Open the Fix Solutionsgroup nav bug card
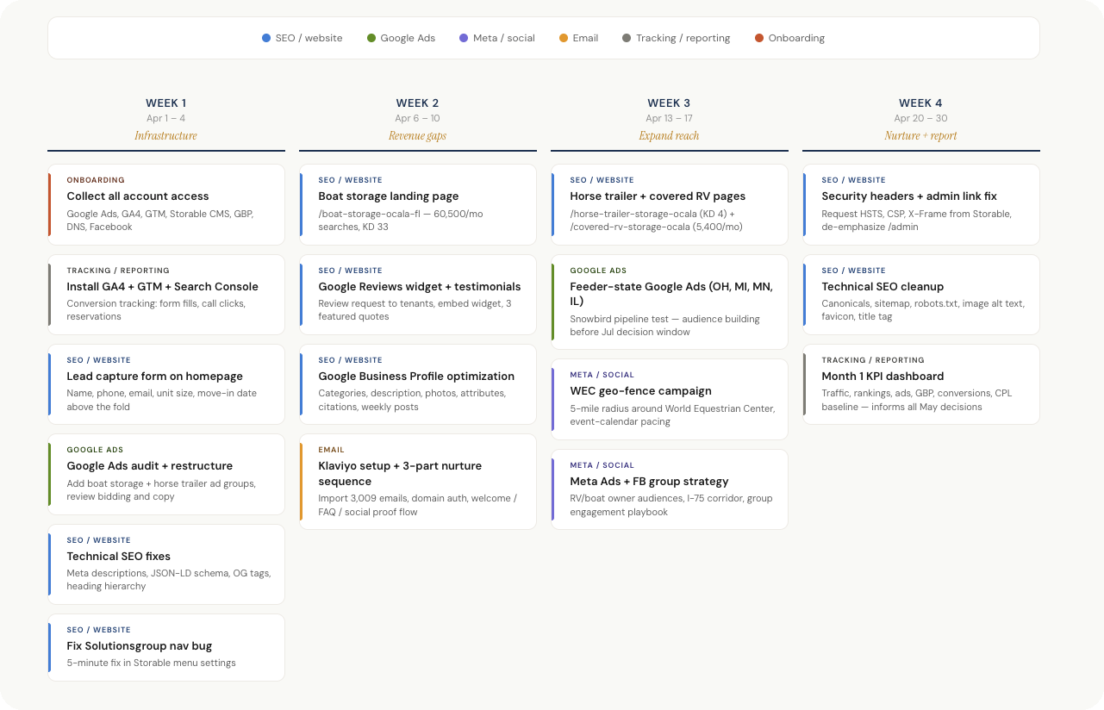The width and height of the screenshot is (1104, 710). [166, 647]
